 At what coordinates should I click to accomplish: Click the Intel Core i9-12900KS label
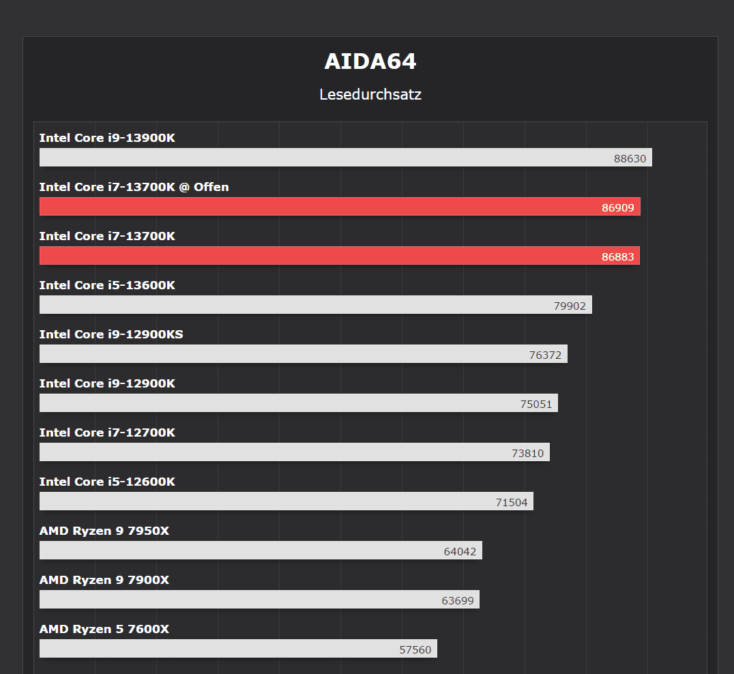click(x=111, y=334)
